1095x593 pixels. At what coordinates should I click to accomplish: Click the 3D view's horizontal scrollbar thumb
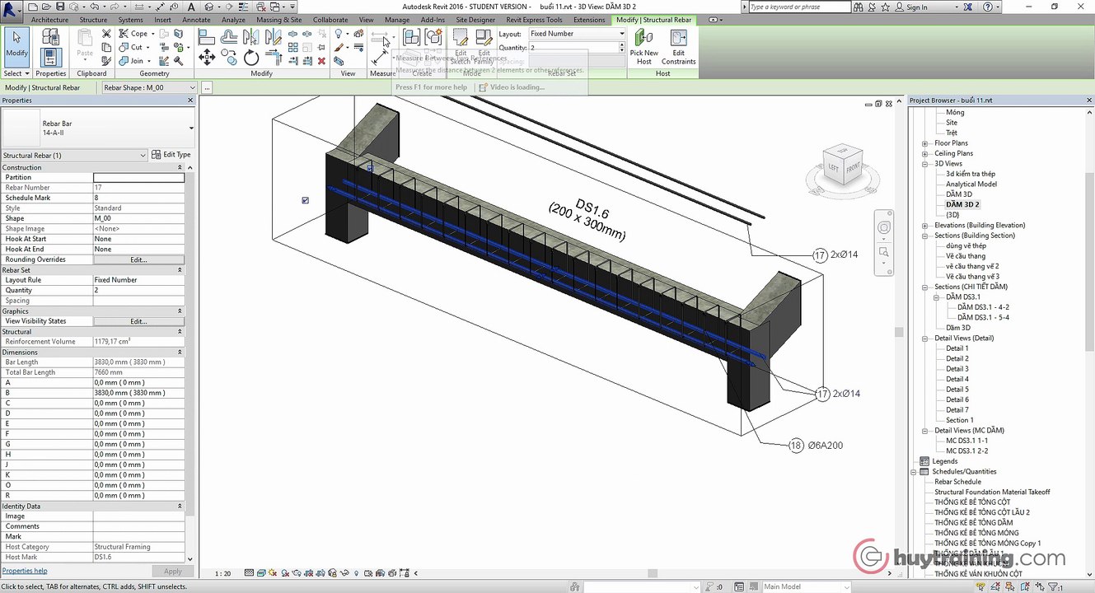[x=653, y=573]
